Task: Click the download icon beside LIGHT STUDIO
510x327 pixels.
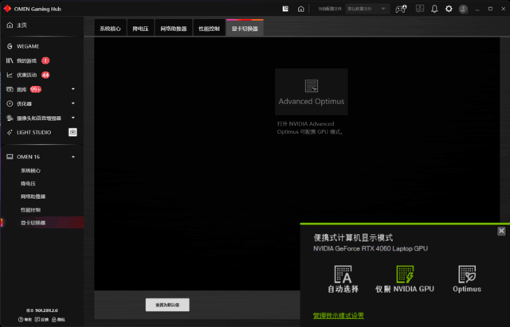Action: [x=73, y=132]
